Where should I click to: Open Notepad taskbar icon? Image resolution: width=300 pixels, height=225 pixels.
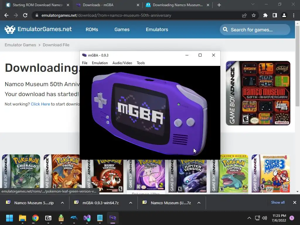point(100,218)
